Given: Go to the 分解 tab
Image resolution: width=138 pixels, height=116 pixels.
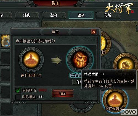Looking at the screenshot, I should point(108,15).
